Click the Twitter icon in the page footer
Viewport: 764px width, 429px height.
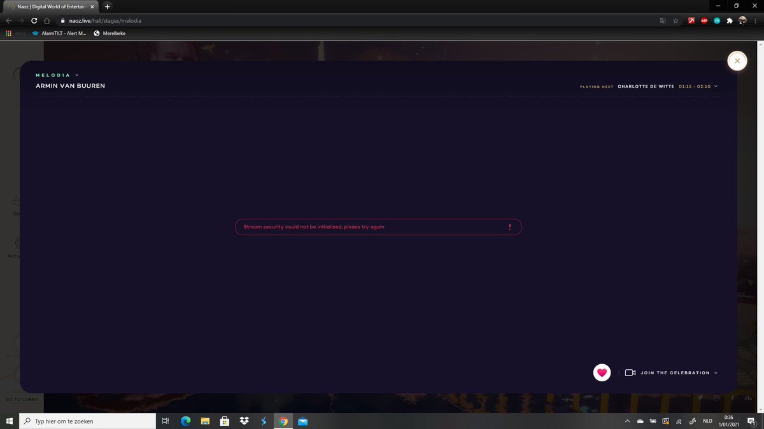700,398
